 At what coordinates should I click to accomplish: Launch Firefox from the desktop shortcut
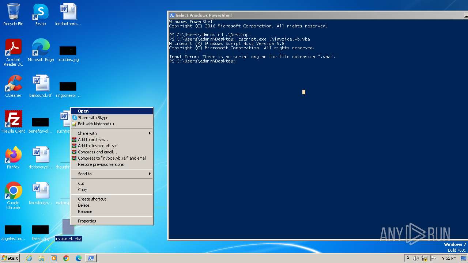tap(13, 158)
